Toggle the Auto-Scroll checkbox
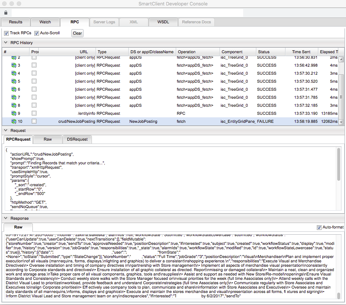 click(36, 33)
